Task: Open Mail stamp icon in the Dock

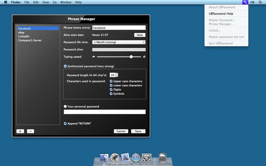Action: 125,157
